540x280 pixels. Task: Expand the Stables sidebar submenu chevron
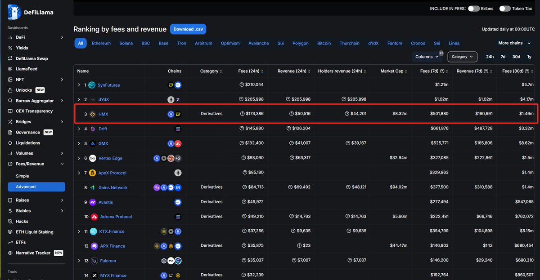tap(63, 211)
